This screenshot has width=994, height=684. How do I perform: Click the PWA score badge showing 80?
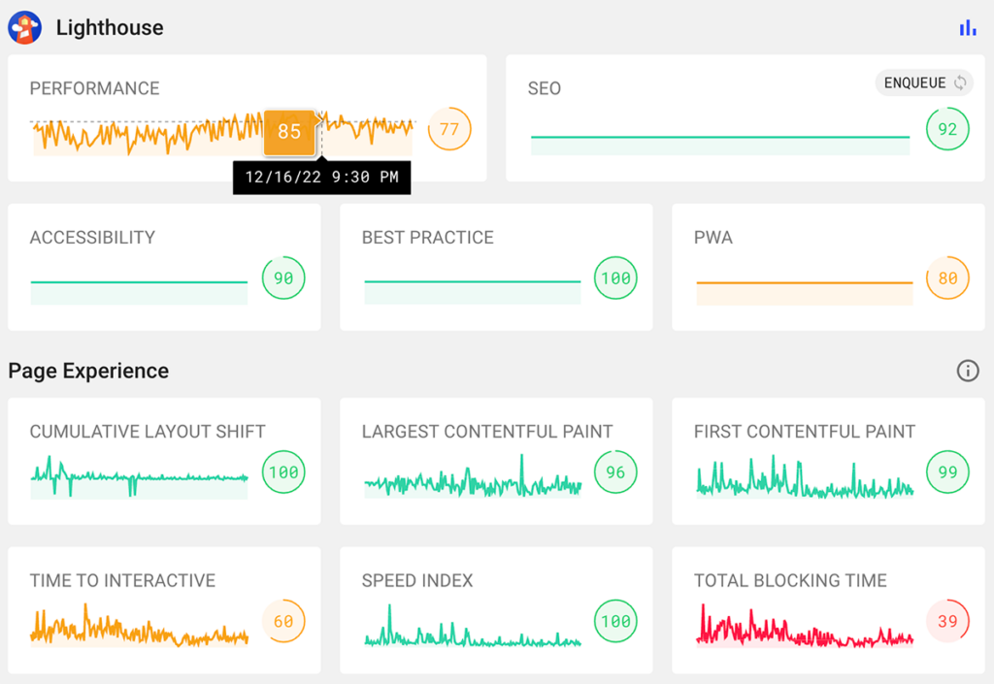tap(946, 278)
